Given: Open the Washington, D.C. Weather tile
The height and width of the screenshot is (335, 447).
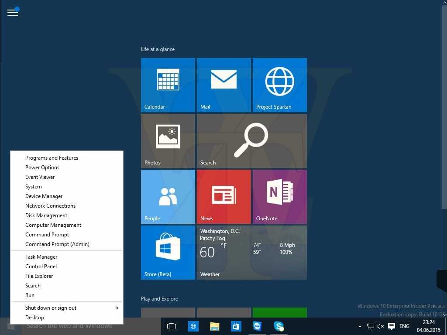Looking at the screenshot, I should [251, 252].
